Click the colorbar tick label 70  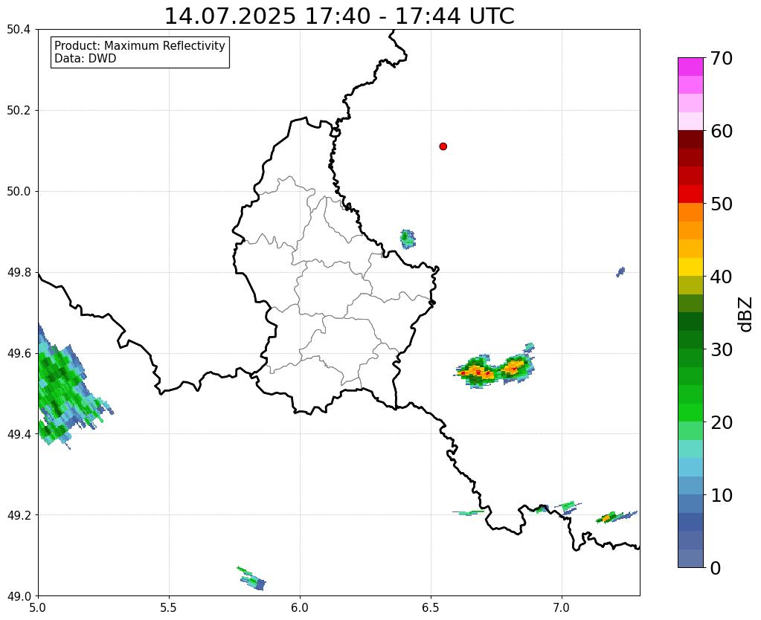coord(722,59)
